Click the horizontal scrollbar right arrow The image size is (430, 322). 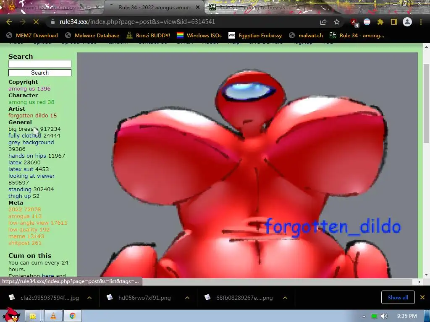click(x=420, y=282)
